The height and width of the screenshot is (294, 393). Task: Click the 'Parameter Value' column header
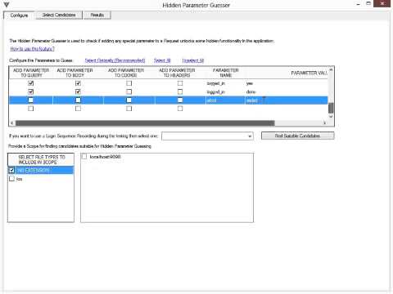point(287,73)
